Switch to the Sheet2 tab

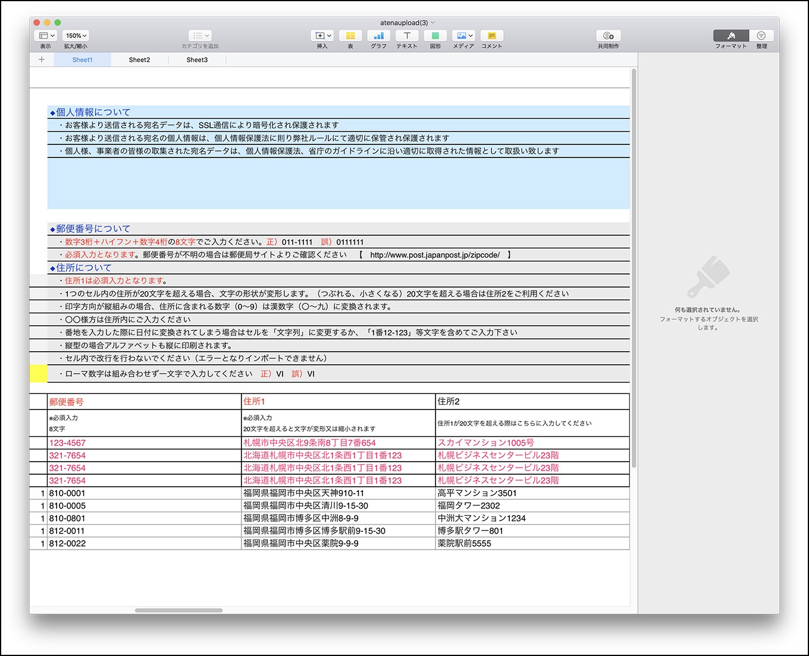(x=139, y=59)
